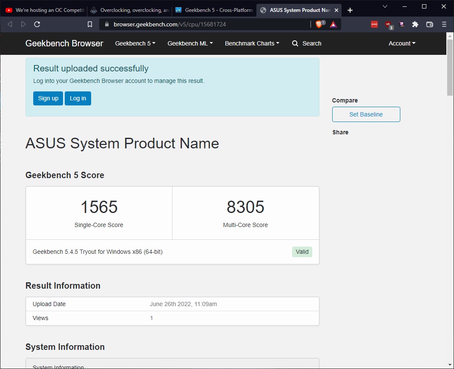454x369 pixels.
Task: Expand the Geekbench ML dropdown menu
Action: (190, 43)
